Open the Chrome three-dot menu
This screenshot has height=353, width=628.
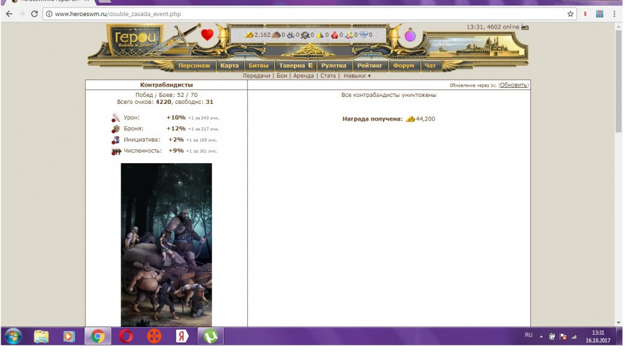tap(614, 14)
